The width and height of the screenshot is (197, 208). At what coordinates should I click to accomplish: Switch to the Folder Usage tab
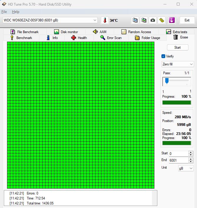tap(147, 38)
